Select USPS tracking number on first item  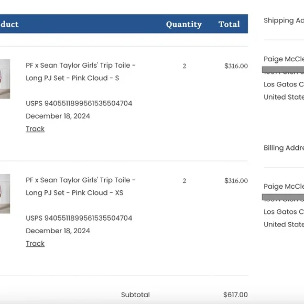(x=79, y=103)
